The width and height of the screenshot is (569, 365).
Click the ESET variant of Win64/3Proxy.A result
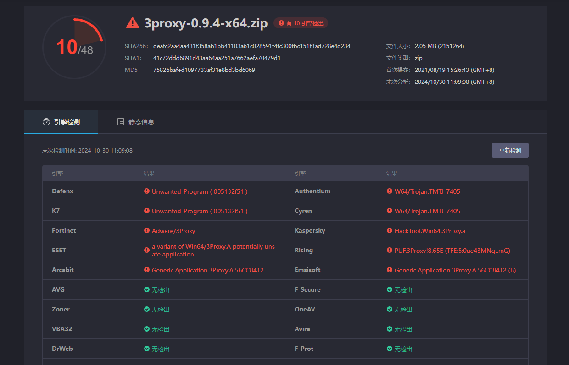click(213, 250)
